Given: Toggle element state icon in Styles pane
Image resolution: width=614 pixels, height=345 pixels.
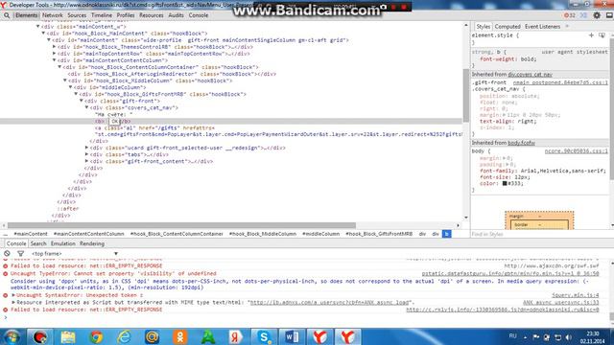Looking at the screenshot, I should point(602,35).
